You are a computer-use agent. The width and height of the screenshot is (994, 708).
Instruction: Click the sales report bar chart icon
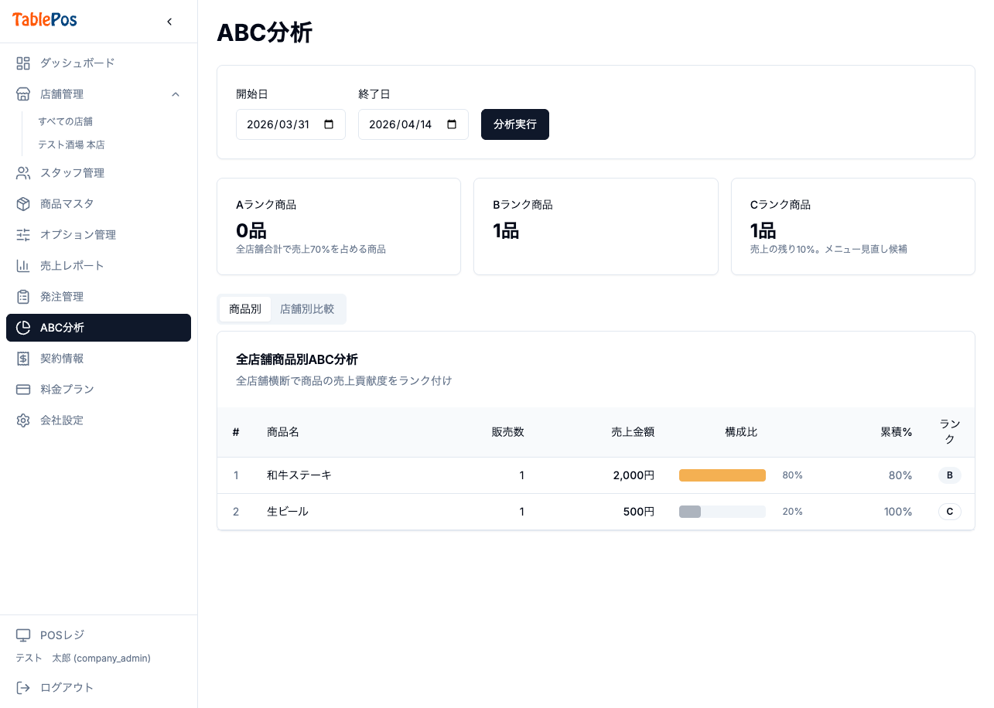pyautogui.click(x=23, y=266)
